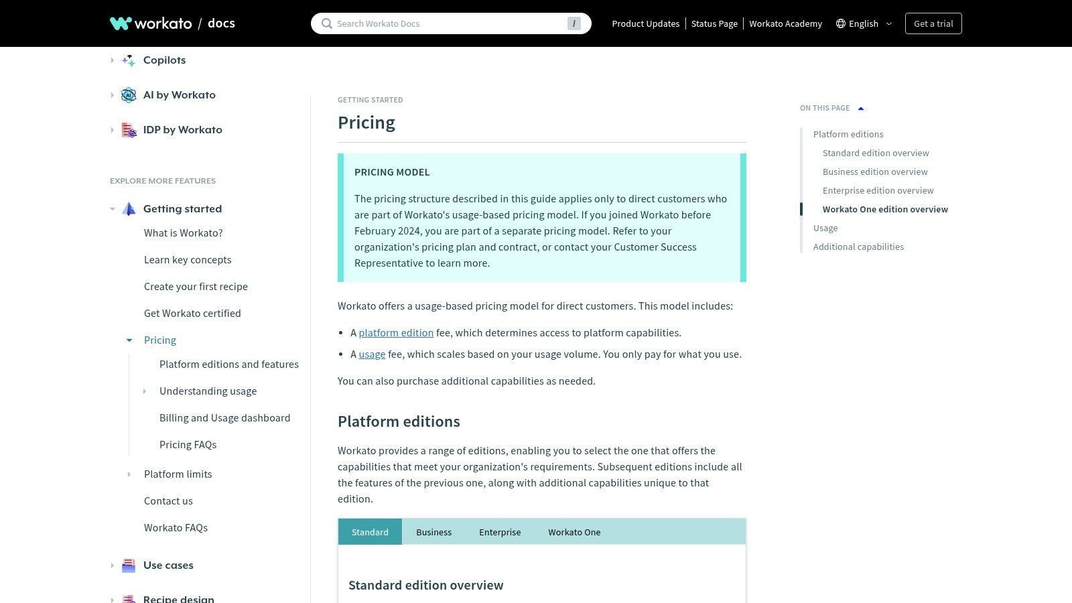Image resolution: width=1072 pixels, height=603 pixels.
Task: Collapse the Pricing sidebar section
Action: click(x=129, y=340)
